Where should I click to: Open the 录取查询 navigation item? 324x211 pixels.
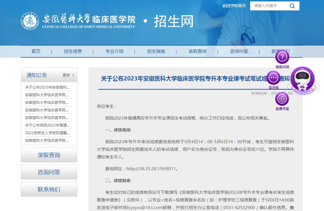[197, 51]
